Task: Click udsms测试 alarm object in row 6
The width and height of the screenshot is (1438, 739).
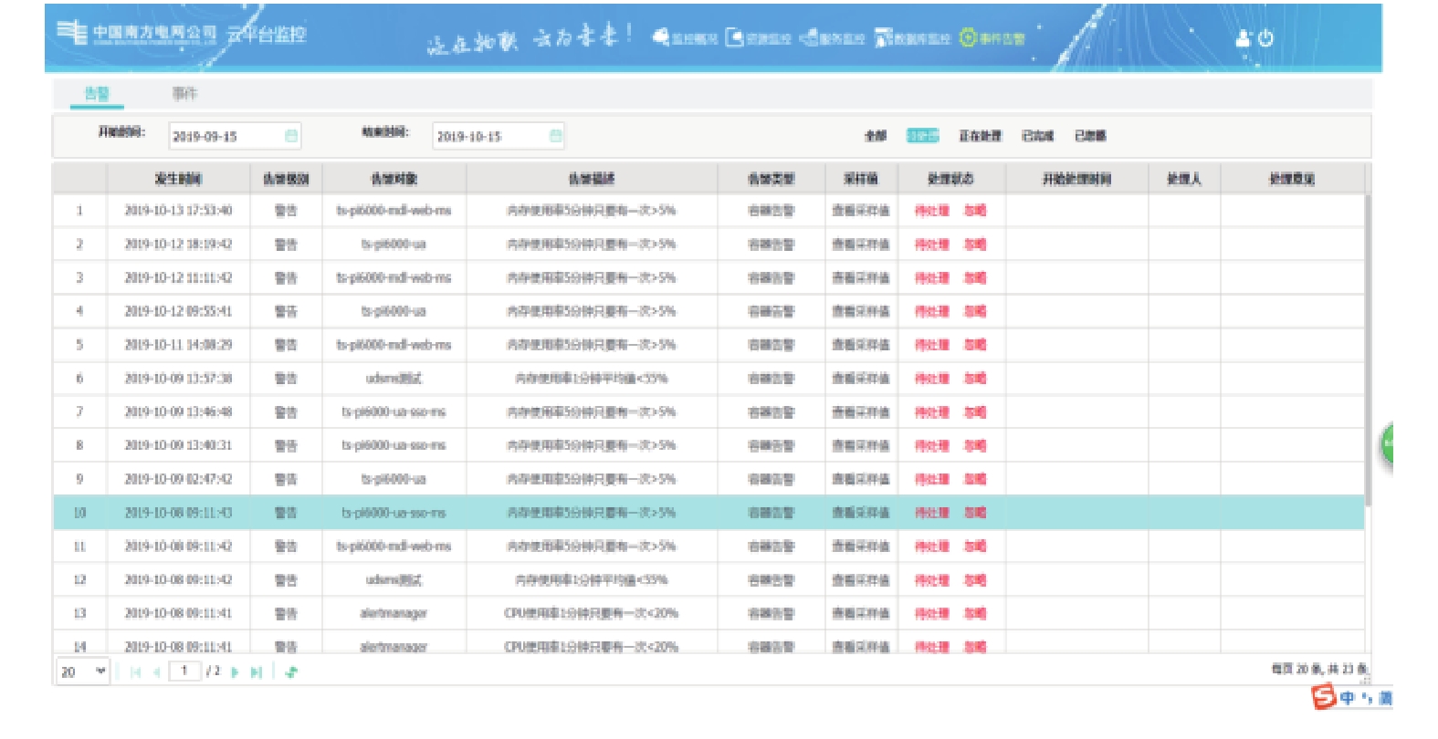Action: pyautogui.click(x=394, y=379)
